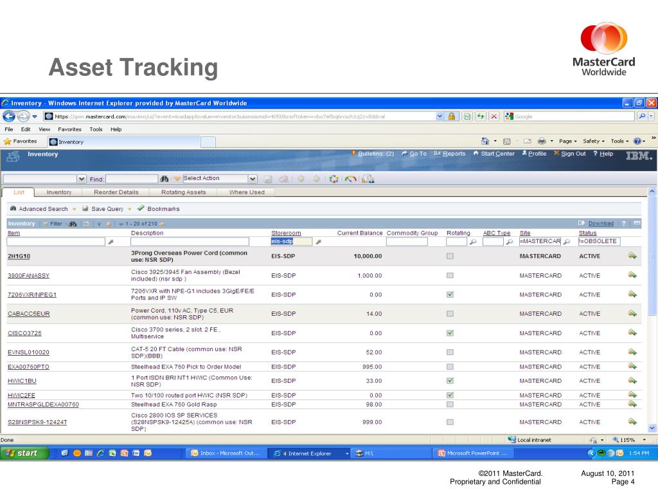Open the View menu in menu bar

click(x=44, y=129)
